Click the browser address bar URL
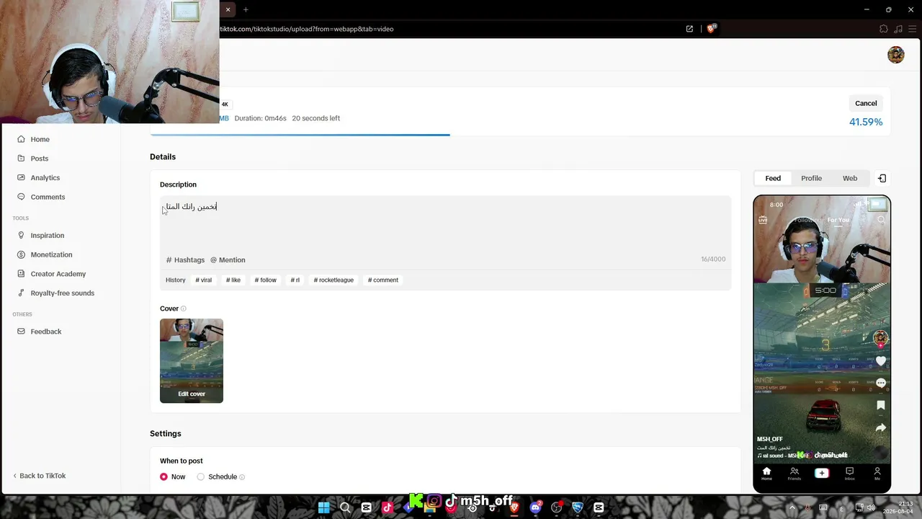Viewport: 922px width, 519px height. tap(306, 29)
